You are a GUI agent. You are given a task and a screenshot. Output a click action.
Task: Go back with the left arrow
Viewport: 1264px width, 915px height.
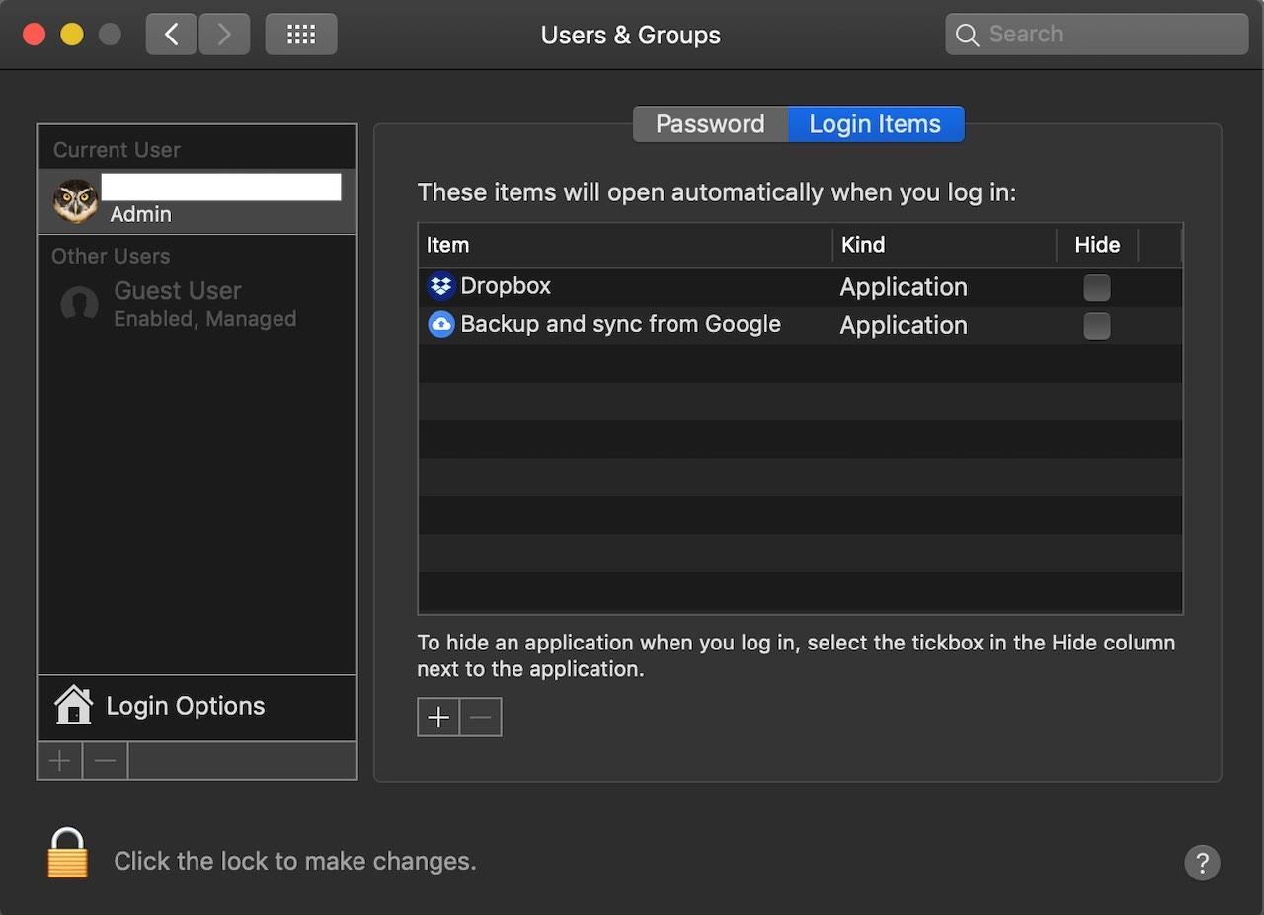pyautogui.click(x=172, y=35)
